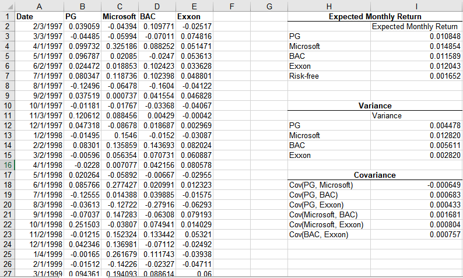463x278 pixels.
Task: Select date cell 2/1/1999
Action: pos(39,264)
